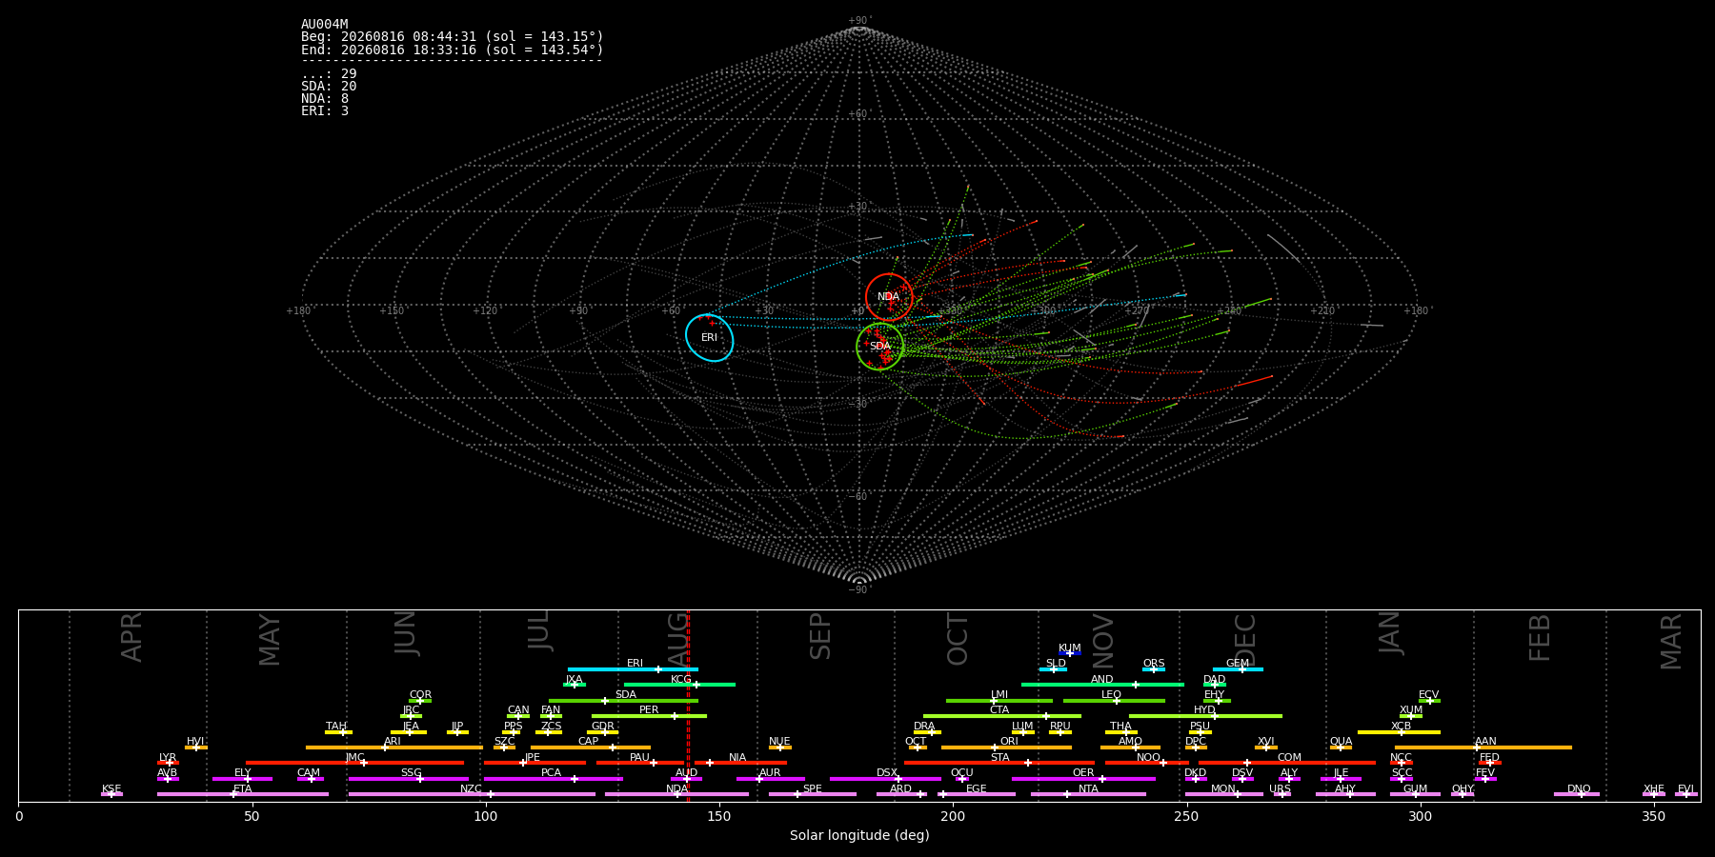Screen dimensions: 1715x857
Task: Click the CAP orange shower bar
Action: coord(591,747)
